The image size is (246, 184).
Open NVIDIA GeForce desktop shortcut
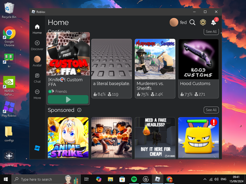[9, 86]
